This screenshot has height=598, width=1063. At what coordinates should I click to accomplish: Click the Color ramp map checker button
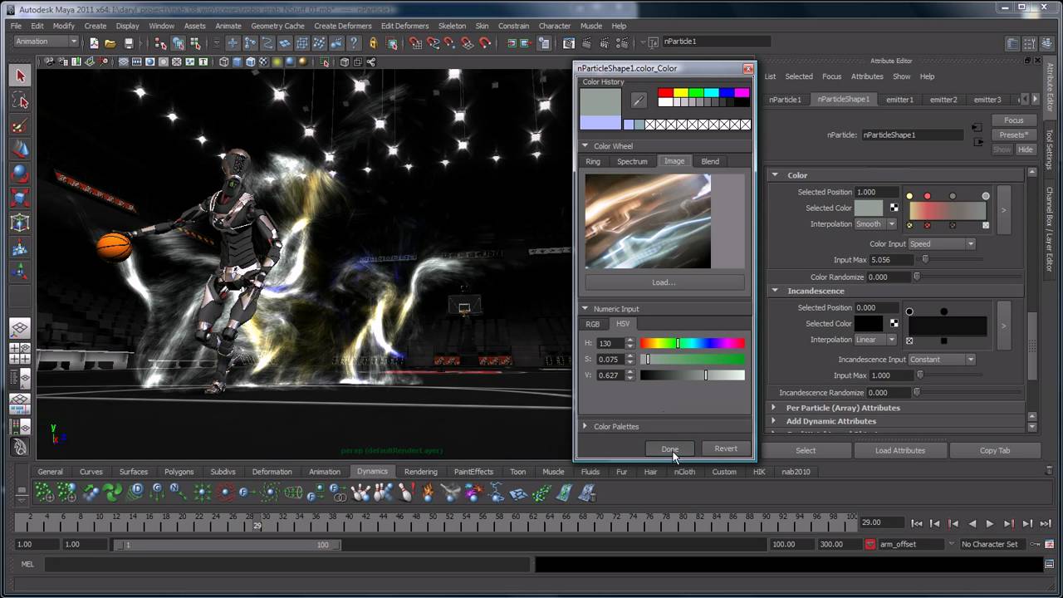pyautogui.click(x=894, y=208)
